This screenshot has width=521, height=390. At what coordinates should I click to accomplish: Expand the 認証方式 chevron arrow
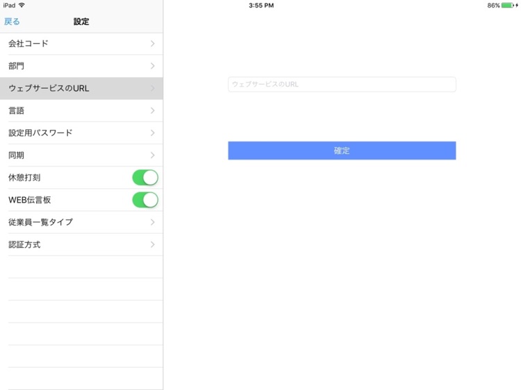pyautogui.click(x=153, y=244)
